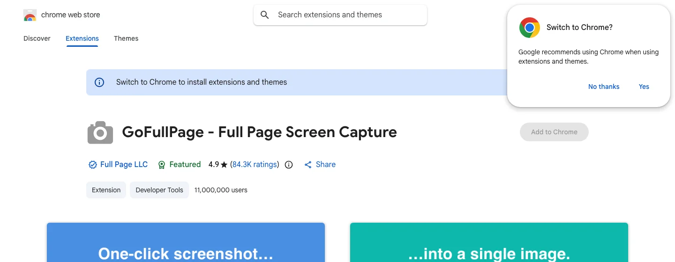Open the Discover tab
The width and height of the screenshot is (675, 262).
tap(37, 38)
